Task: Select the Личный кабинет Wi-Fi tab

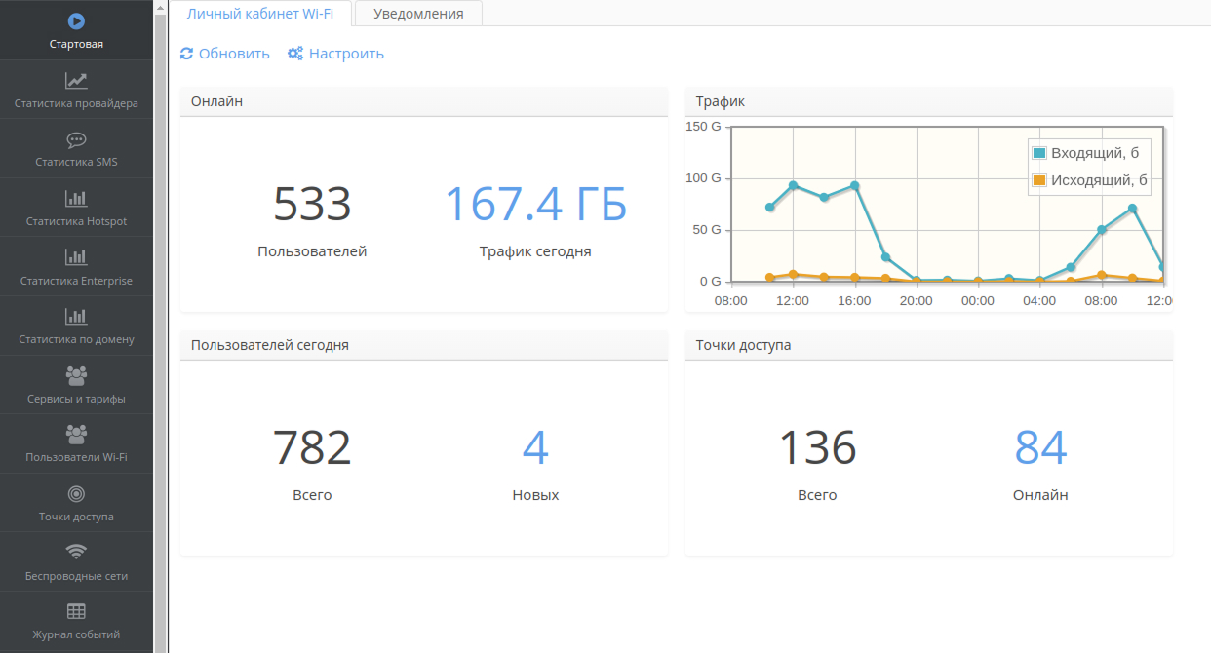Action: click(x=260, y=14)
